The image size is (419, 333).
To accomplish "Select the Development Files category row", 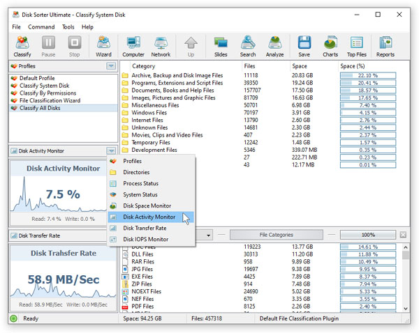I will click(258, 150).
